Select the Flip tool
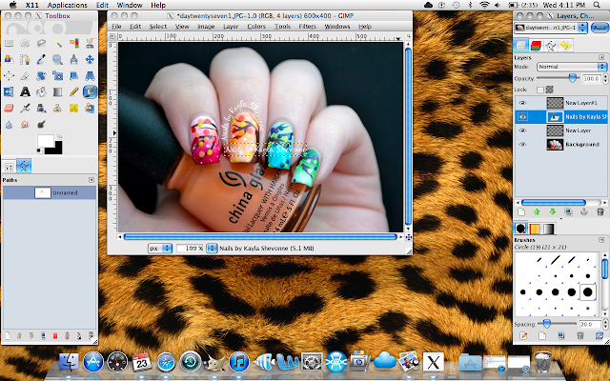Viewport: 610px width, 381px height. coord(9,92)
